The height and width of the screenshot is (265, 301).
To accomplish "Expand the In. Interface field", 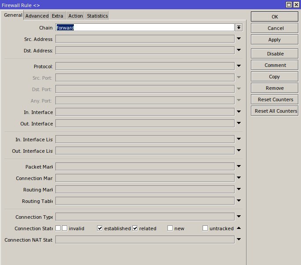I will [239, 111].
